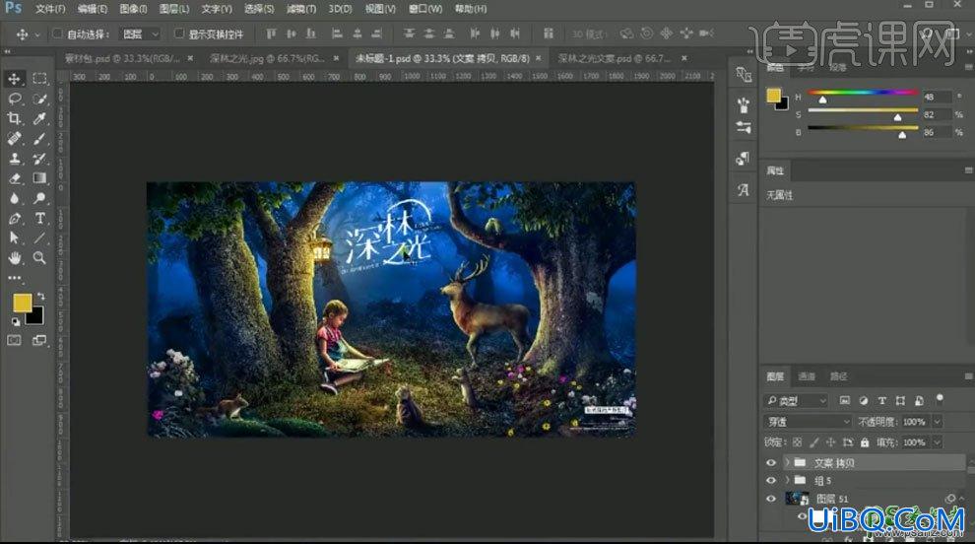Open the 文件(F) menu

pos(50,9)
